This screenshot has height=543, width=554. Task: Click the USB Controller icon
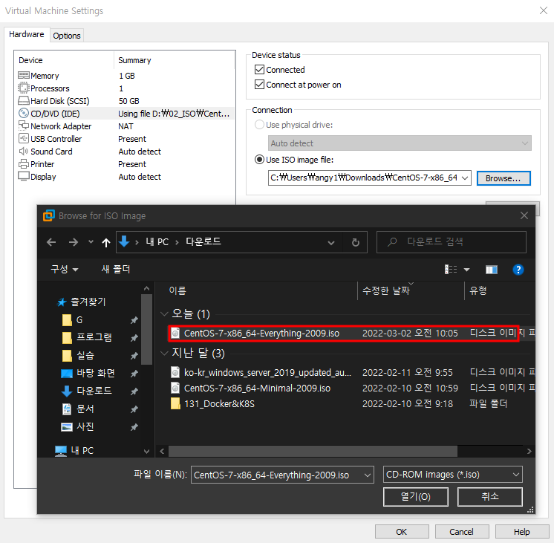coord(24,139)
